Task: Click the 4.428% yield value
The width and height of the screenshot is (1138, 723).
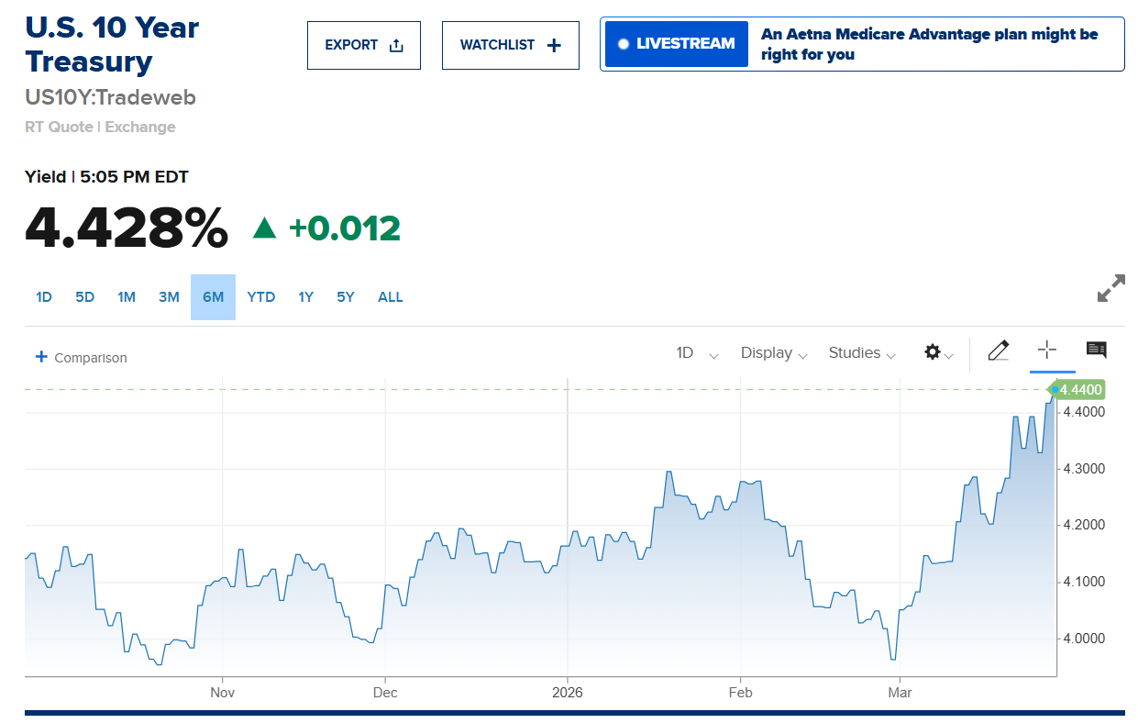Action: click(126, 228)
